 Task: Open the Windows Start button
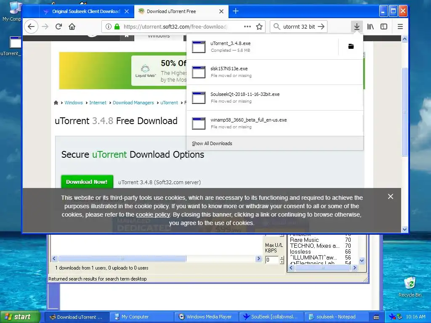pyautogui.click(x=20, y=317)
